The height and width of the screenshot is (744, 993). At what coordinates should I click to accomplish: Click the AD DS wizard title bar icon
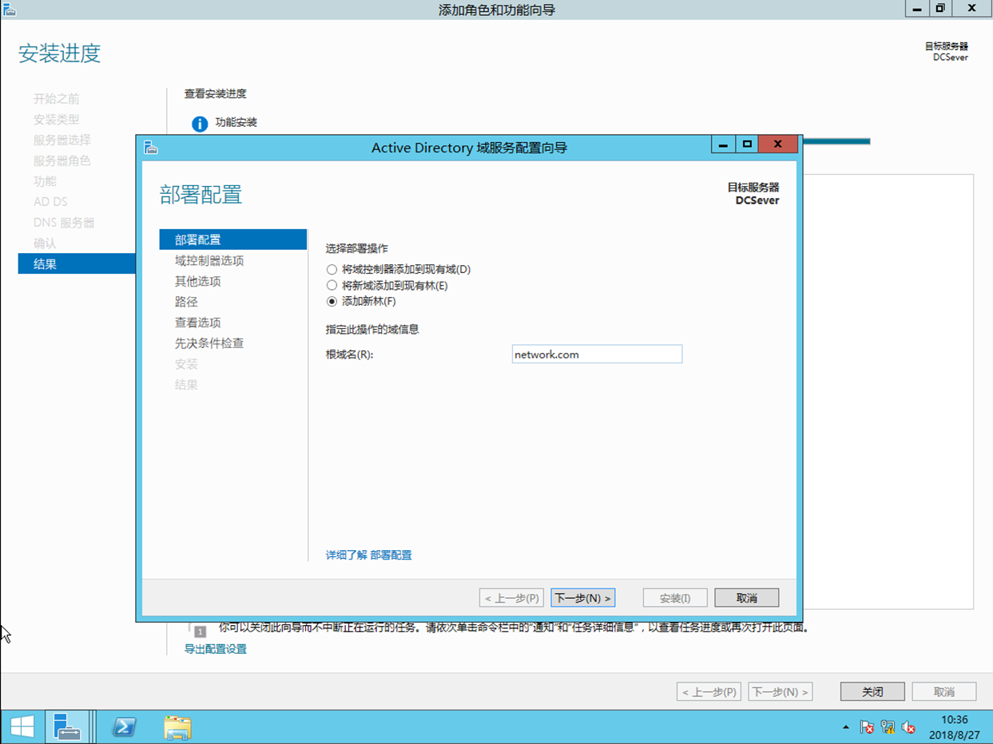[x=151, y=147]
